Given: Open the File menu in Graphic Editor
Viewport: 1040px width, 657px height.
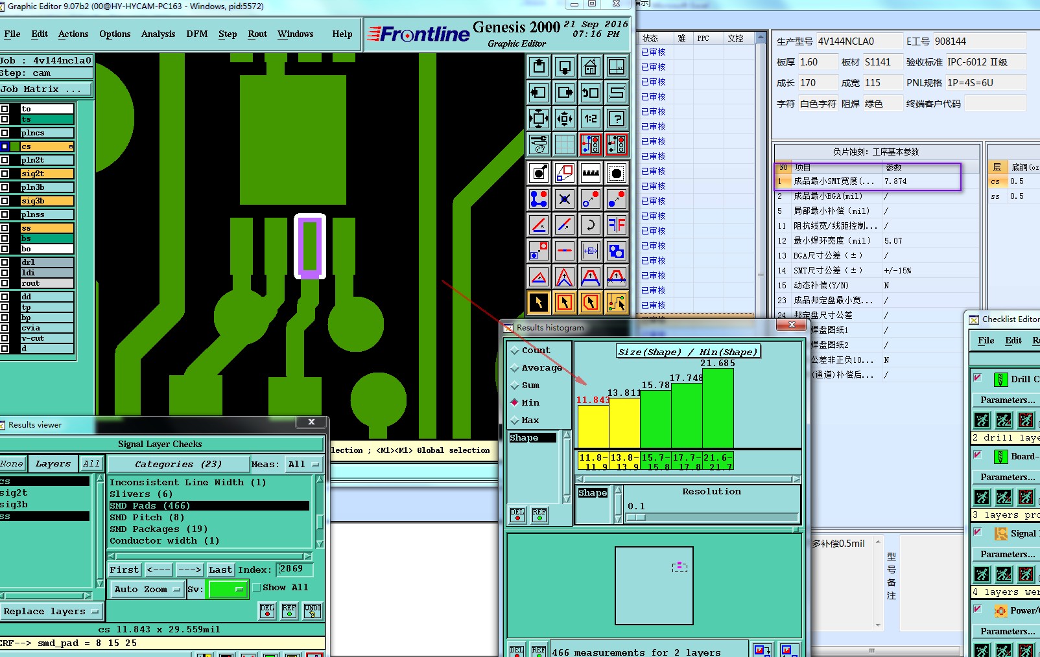Looking at the screenshot, I should click(x=12, y=34).
